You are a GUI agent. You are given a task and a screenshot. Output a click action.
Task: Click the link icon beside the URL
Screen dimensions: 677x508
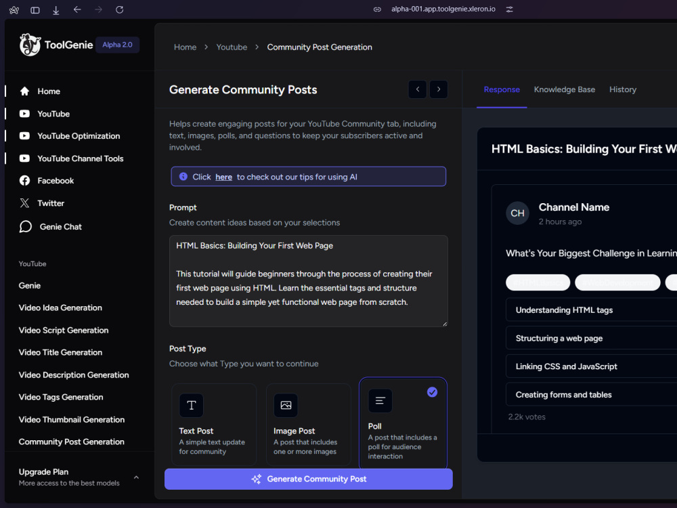[377, 9]
